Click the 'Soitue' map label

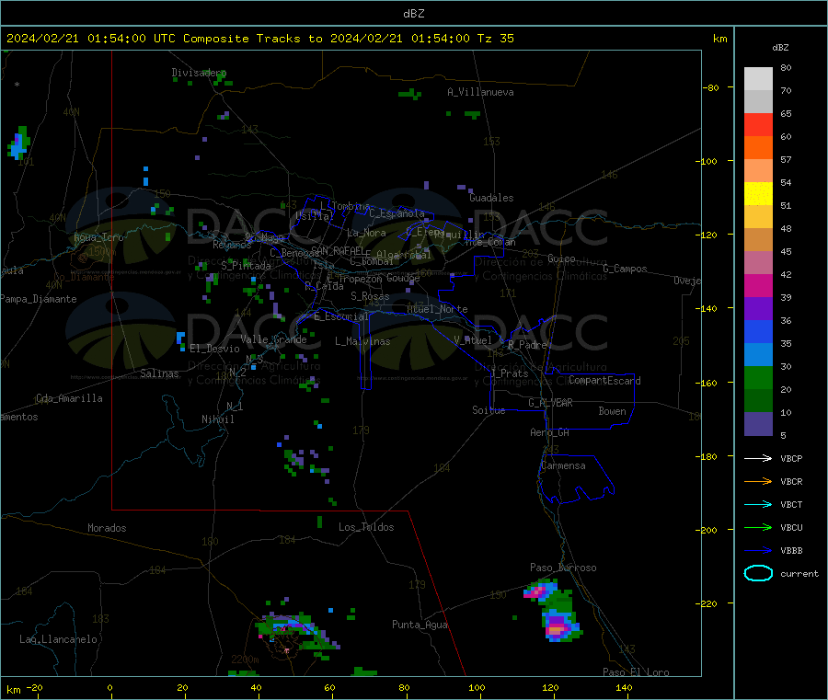coord(489,410)
